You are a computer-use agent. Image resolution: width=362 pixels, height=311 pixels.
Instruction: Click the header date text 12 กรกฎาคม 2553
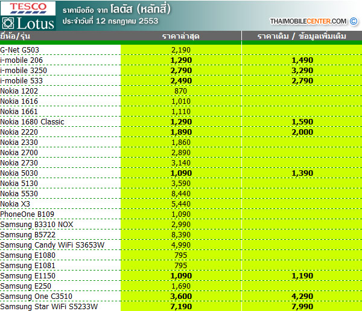click(x=127, y=21)
